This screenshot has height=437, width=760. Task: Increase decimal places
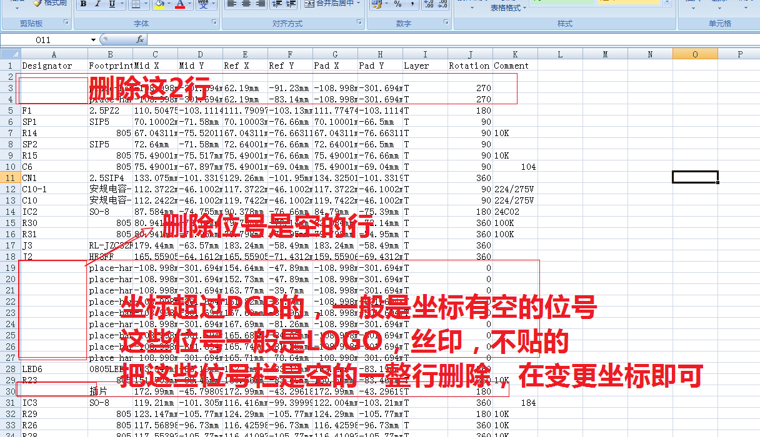[428, 4]
